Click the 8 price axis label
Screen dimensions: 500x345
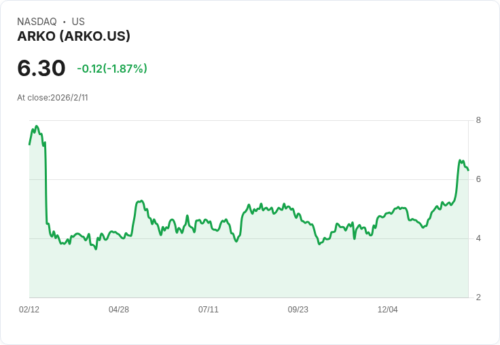pos(478,120)
